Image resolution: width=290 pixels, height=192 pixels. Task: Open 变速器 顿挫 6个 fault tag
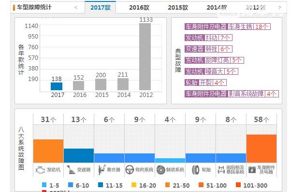click(x=208, y=49)
